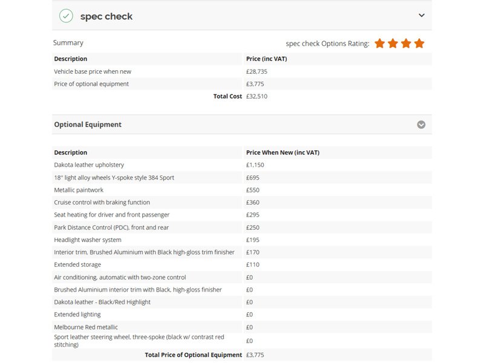Click Price When New column header

(283, 152)
